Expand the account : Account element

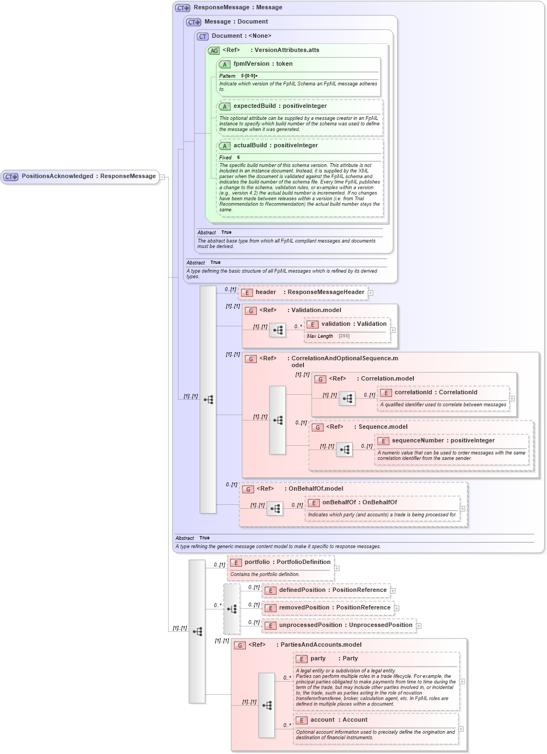461,729
